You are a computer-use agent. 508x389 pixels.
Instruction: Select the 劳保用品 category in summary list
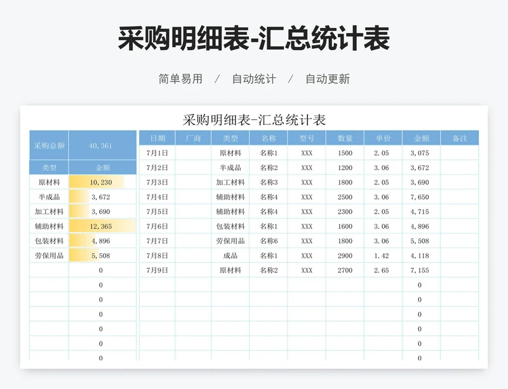[49, 255]
